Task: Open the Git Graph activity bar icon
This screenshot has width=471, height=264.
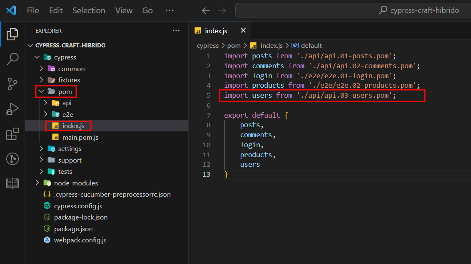Action: [12, 159]
